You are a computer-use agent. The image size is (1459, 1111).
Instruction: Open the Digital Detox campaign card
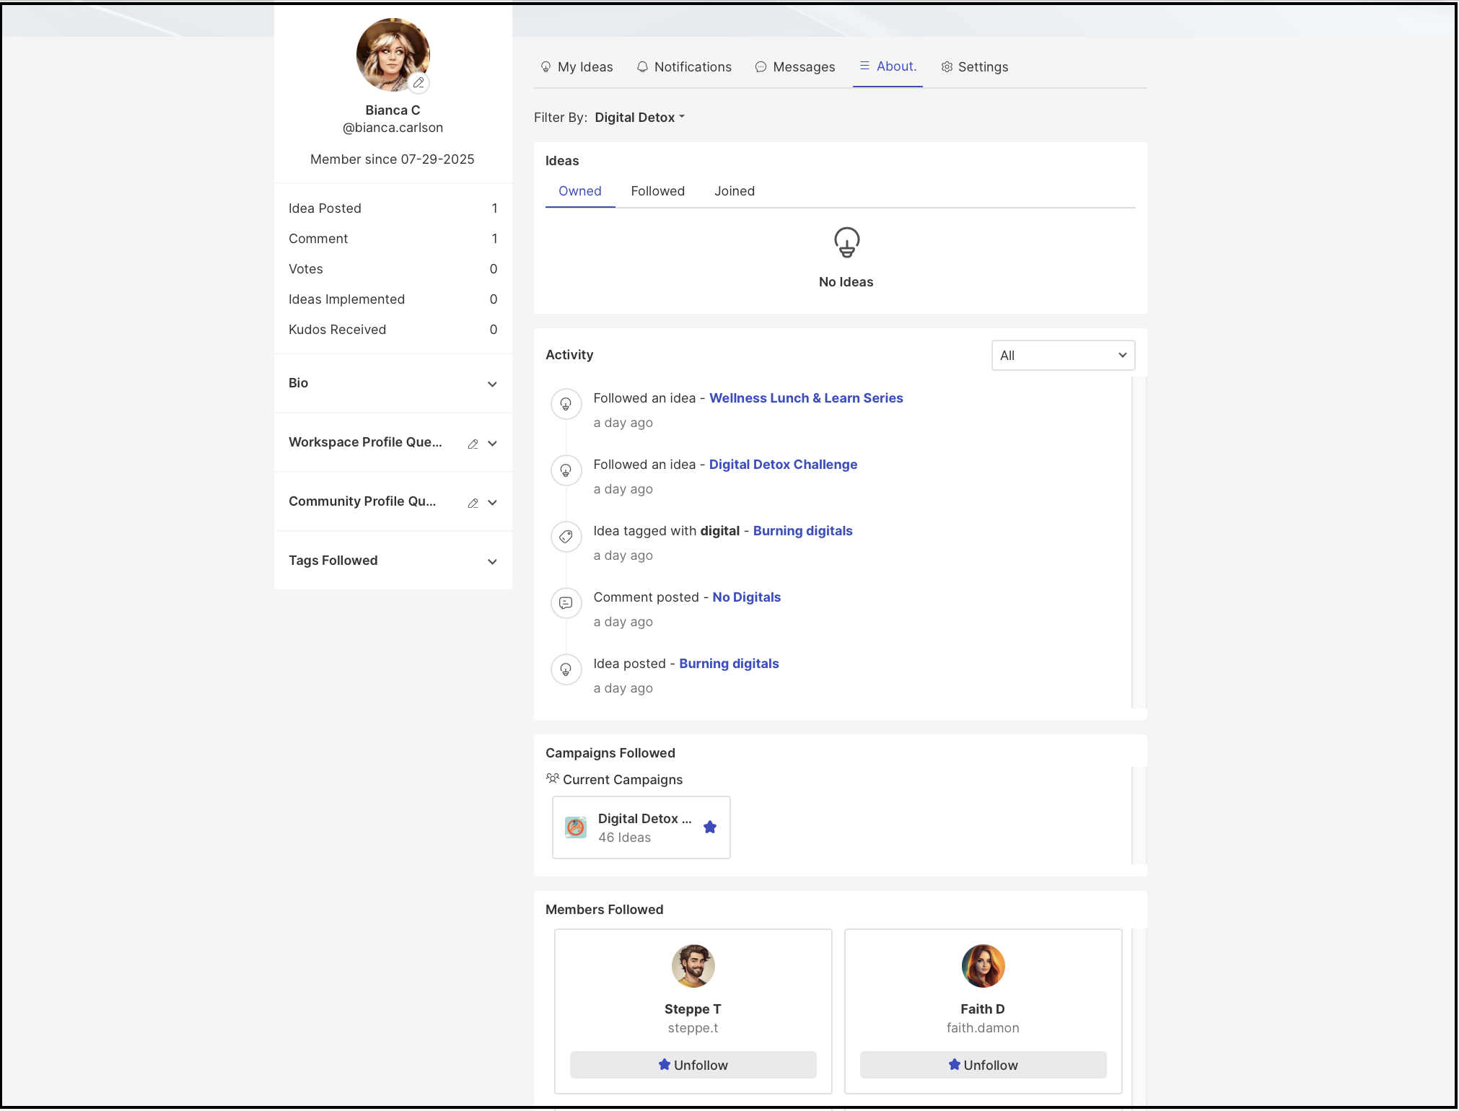click(641, 827)
